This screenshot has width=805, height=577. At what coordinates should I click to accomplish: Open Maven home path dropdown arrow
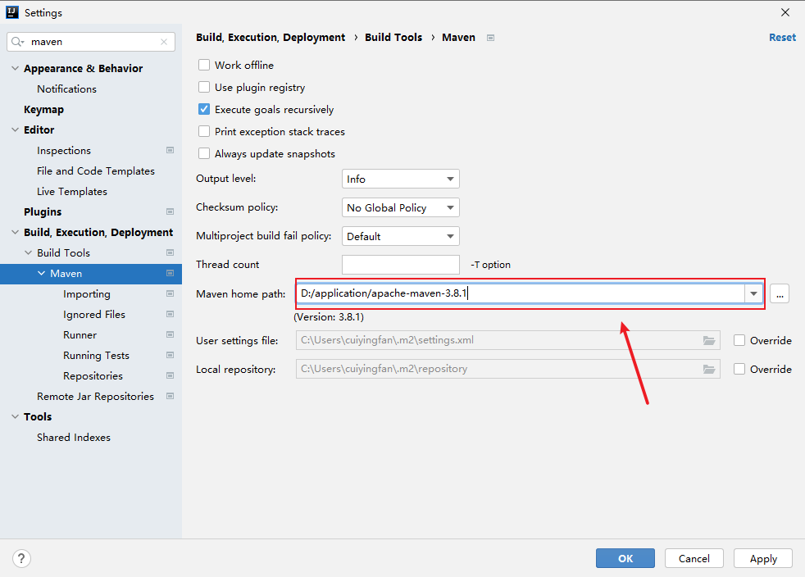tap(753, 293)
